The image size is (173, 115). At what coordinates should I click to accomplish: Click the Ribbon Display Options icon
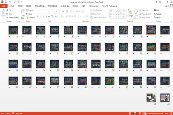click(160, 2)
